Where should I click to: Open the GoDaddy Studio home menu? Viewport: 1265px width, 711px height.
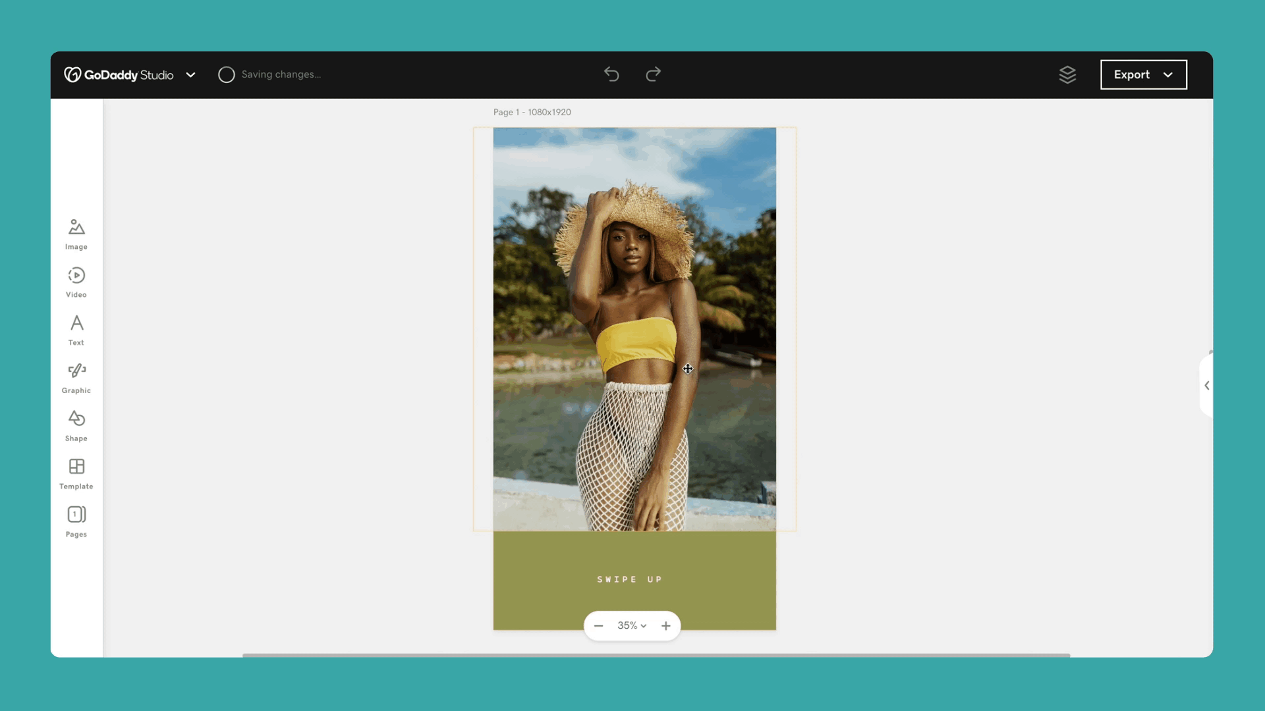pyautogui.click(x=191, y=74)
